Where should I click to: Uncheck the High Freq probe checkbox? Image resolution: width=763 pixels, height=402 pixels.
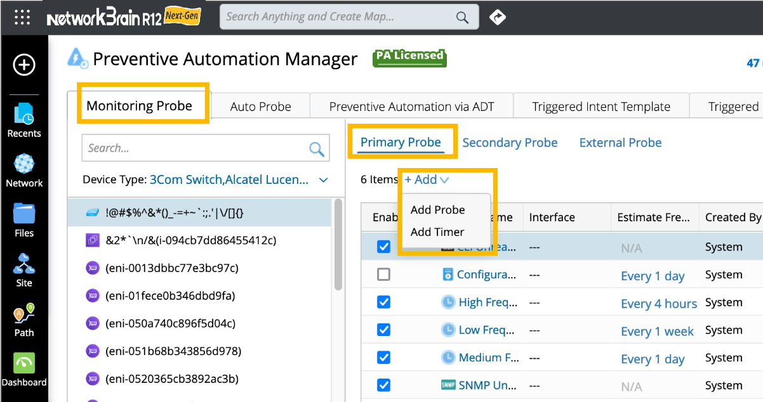[x=383, y=302]
